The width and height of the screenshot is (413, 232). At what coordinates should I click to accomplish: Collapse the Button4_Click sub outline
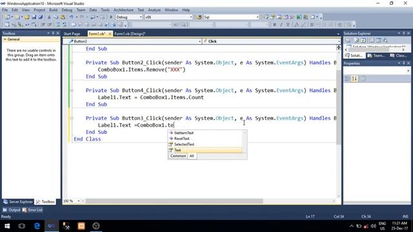(x=72, y=90)
